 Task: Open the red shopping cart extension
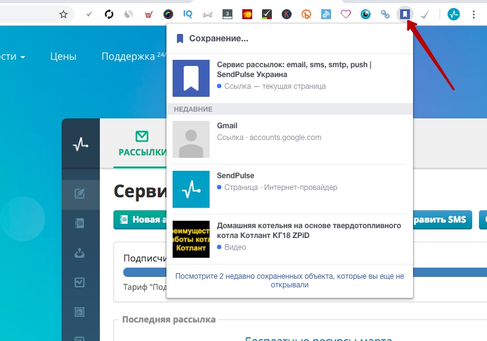point(149,14)
